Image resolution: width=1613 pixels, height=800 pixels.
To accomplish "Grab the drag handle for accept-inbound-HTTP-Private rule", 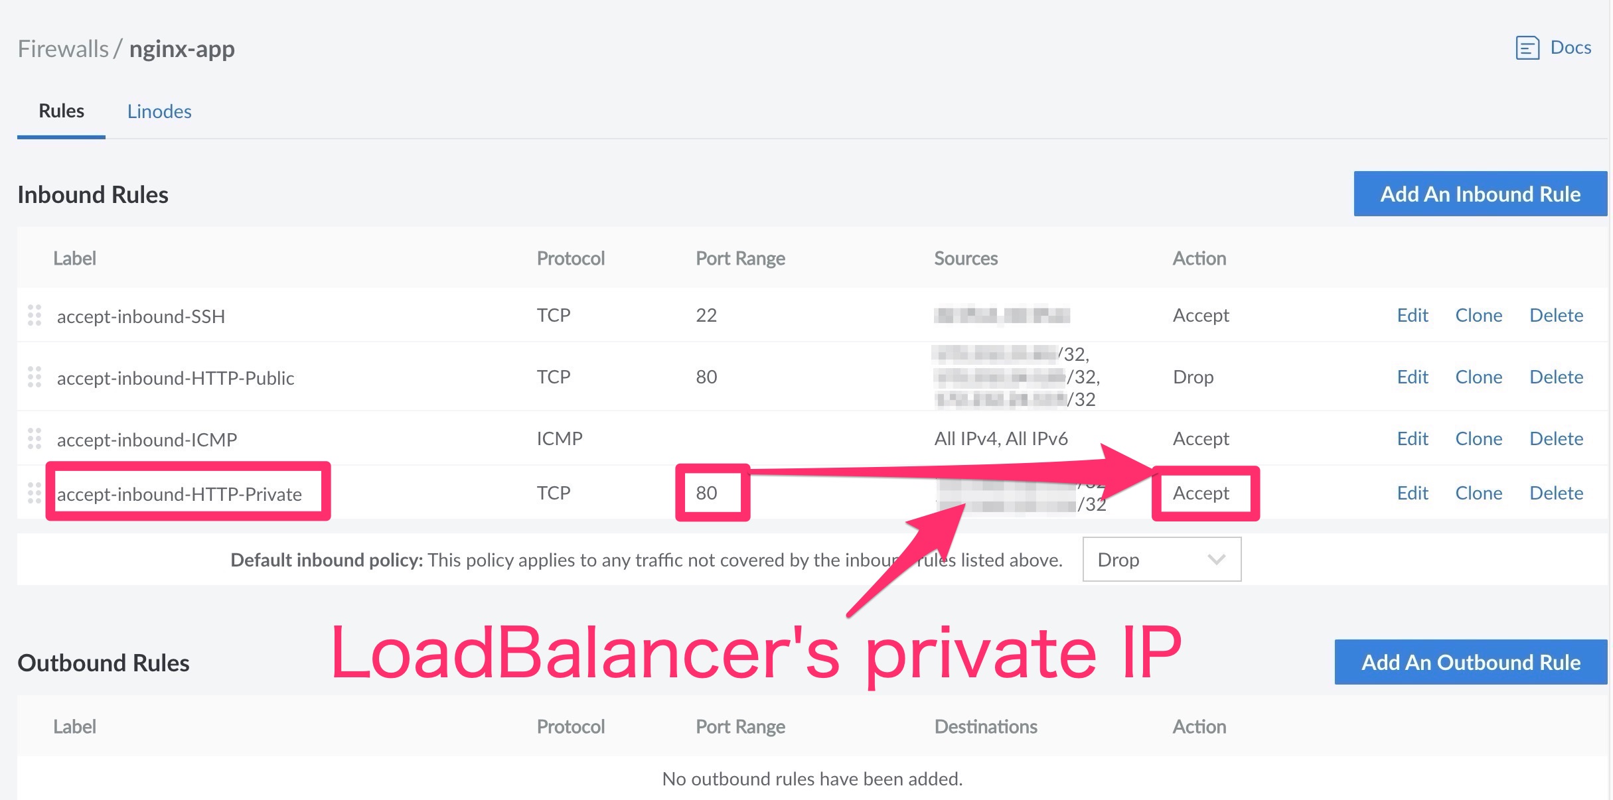I will (x=35, y=493).
